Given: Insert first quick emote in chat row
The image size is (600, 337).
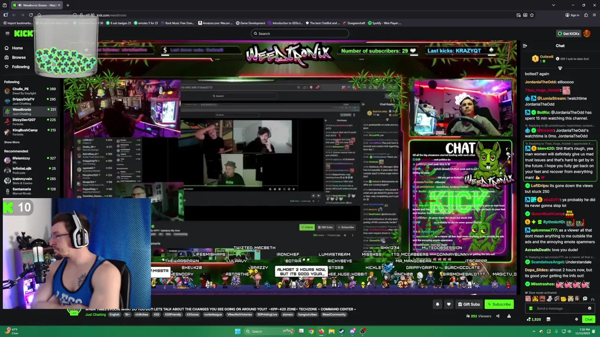Looking at the screenshot, I should pyautogui.click(x=529, y=299).
